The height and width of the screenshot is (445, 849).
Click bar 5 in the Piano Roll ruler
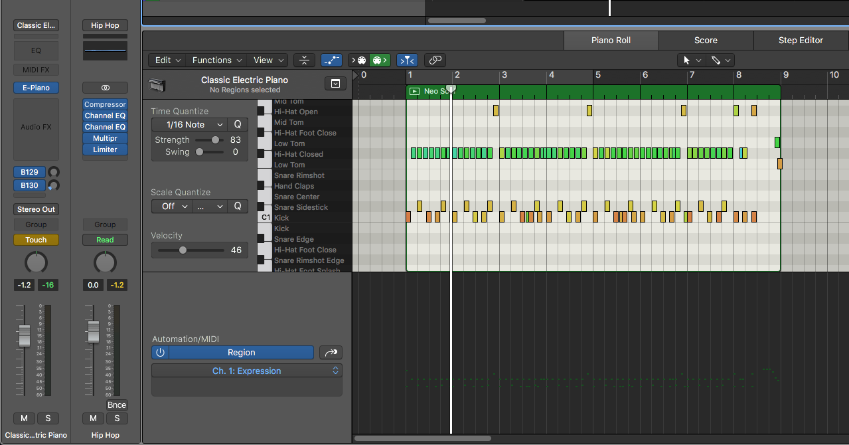click(598, 75)
